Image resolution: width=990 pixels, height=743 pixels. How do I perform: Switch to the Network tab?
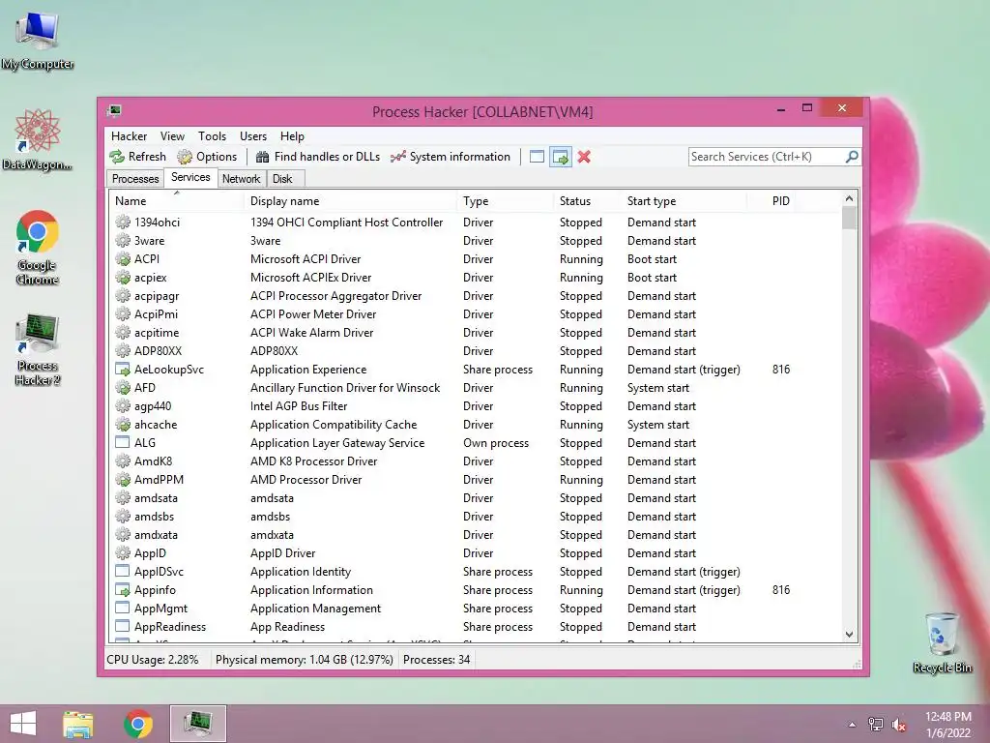pyautogui.click(x=241, y=179)
